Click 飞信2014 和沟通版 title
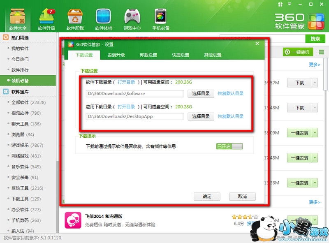This screenshot has width=329, height=243. click(104, 216)
